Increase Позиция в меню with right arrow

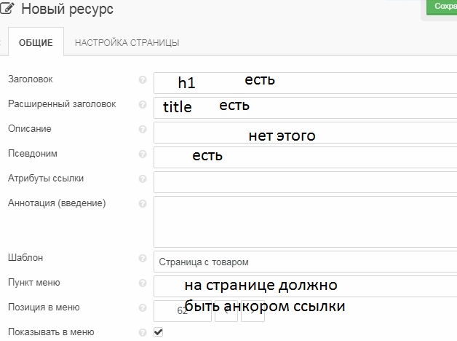253,311
